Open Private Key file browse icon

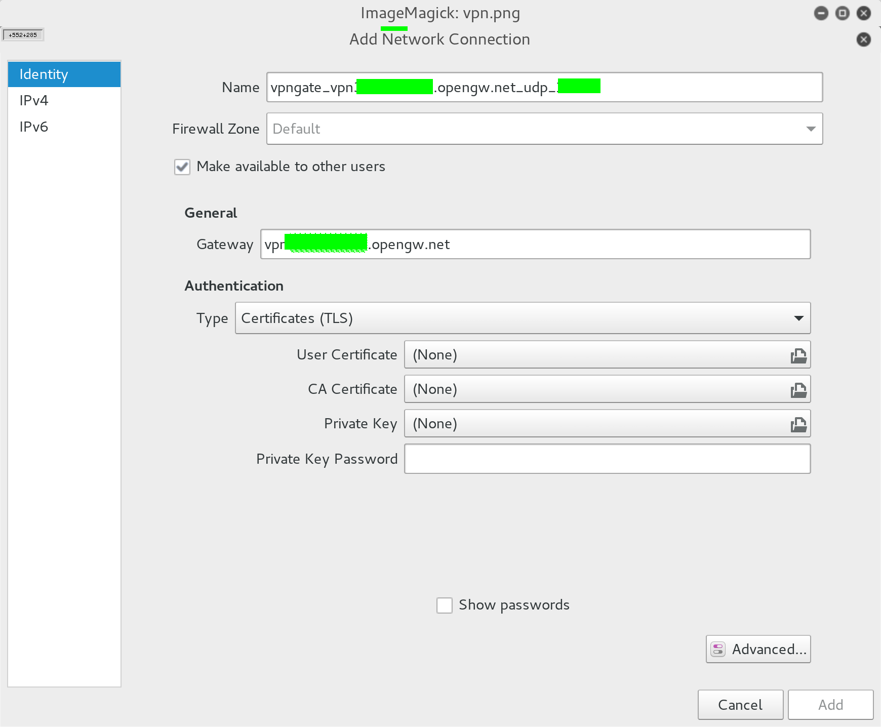(x=798, y=424)
